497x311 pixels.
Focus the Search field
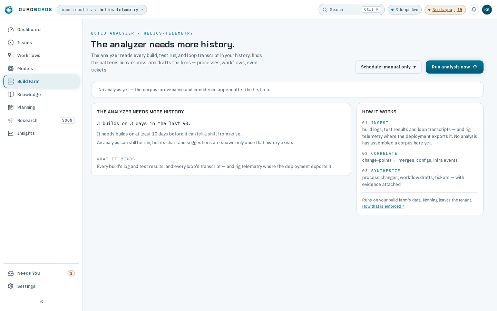351,10
